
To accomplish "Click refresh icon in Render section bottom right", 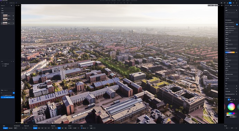I will tap(232, 128).
